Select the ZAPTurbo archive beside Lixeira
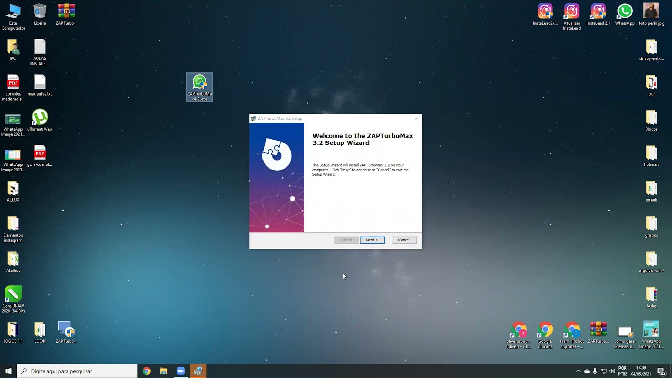This screenshot has height=378, width=672. (66, 14)
